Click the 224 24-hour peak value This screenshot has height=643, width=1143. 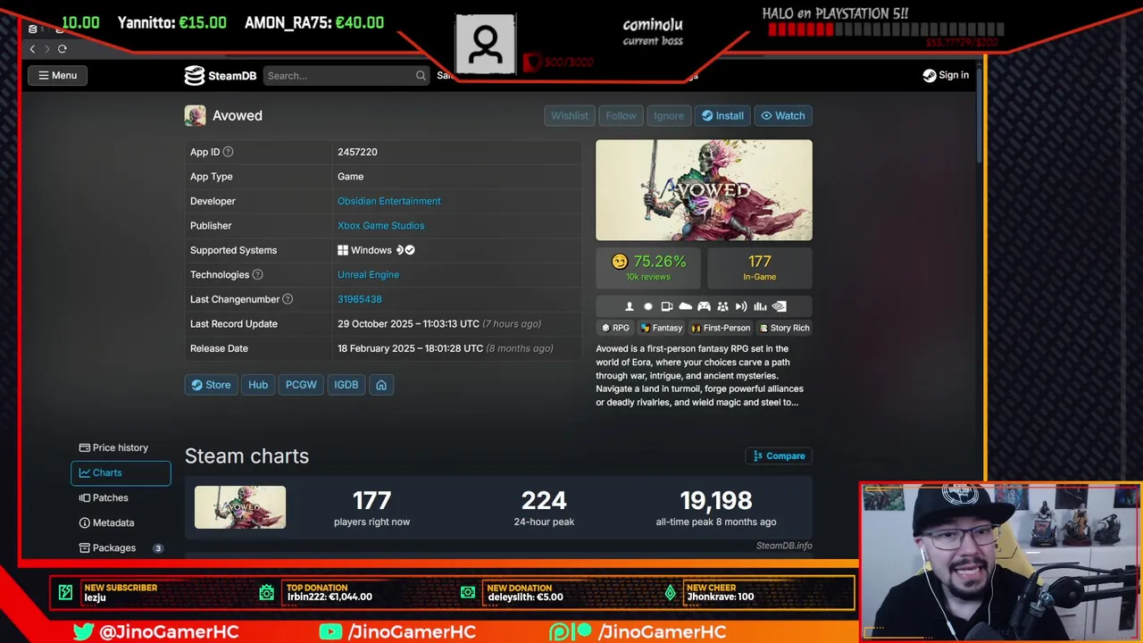(x=544, y=501)
